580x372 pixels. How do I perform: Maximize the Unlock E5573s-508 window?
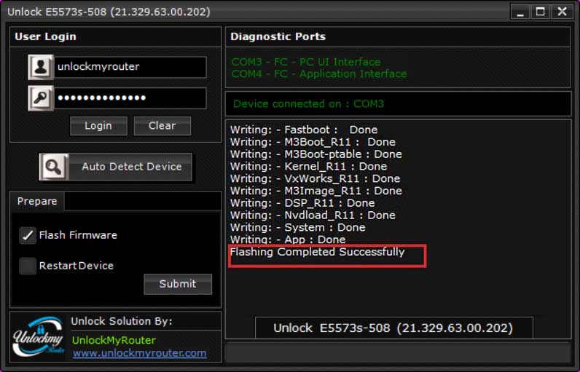coord(541,12)
